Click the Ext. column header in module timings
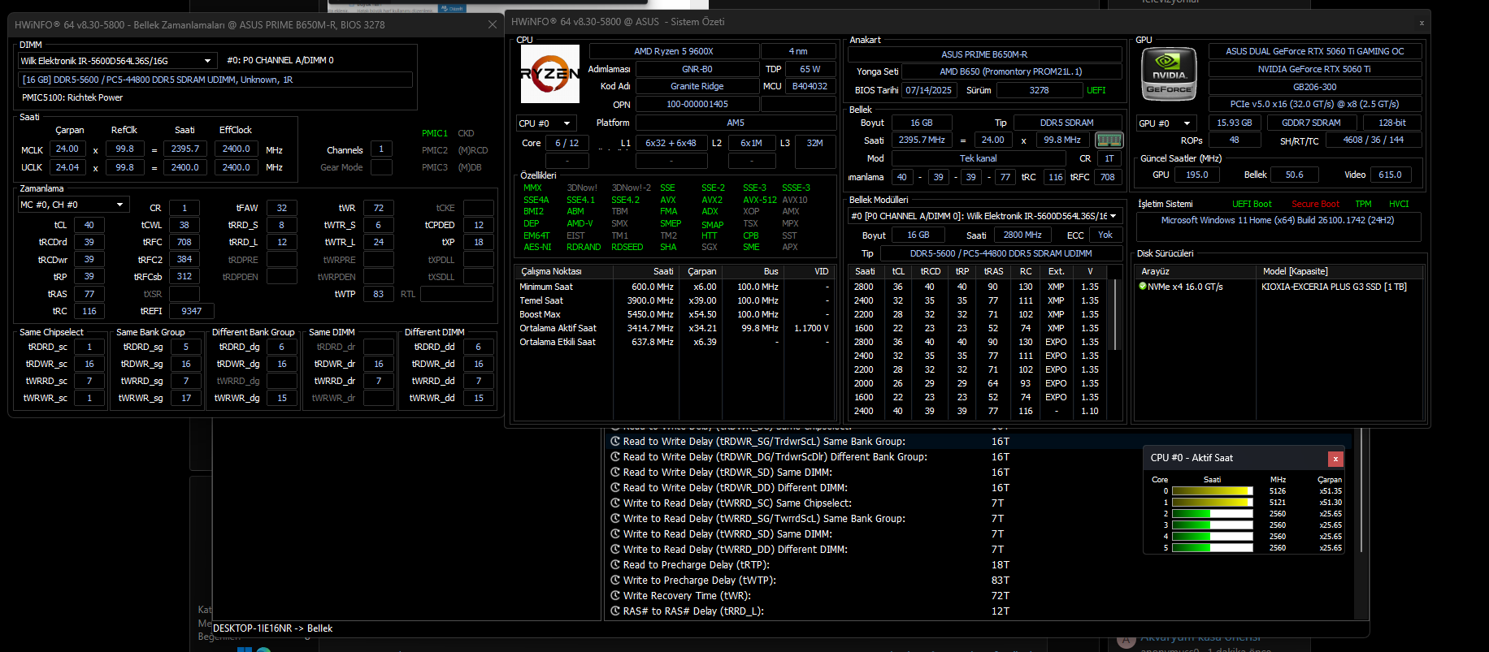Screen dimensions: 1489x652 tap(1056, 271)
